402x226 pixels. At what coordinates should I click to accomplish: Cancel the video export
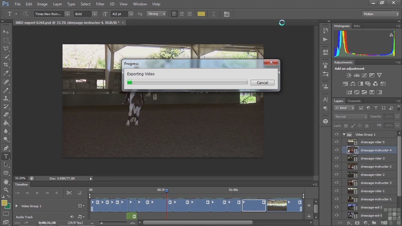tap(262, 83)
